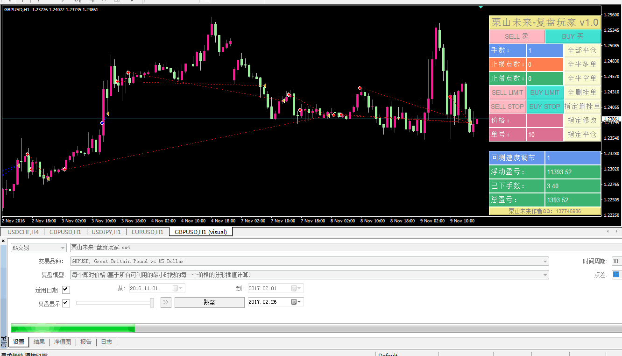Click the SELL 卖 button

click(x=517, y=36)
